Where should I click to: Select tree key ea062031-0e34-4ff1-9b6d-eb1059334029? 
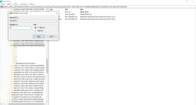click(x=29, y=84)
